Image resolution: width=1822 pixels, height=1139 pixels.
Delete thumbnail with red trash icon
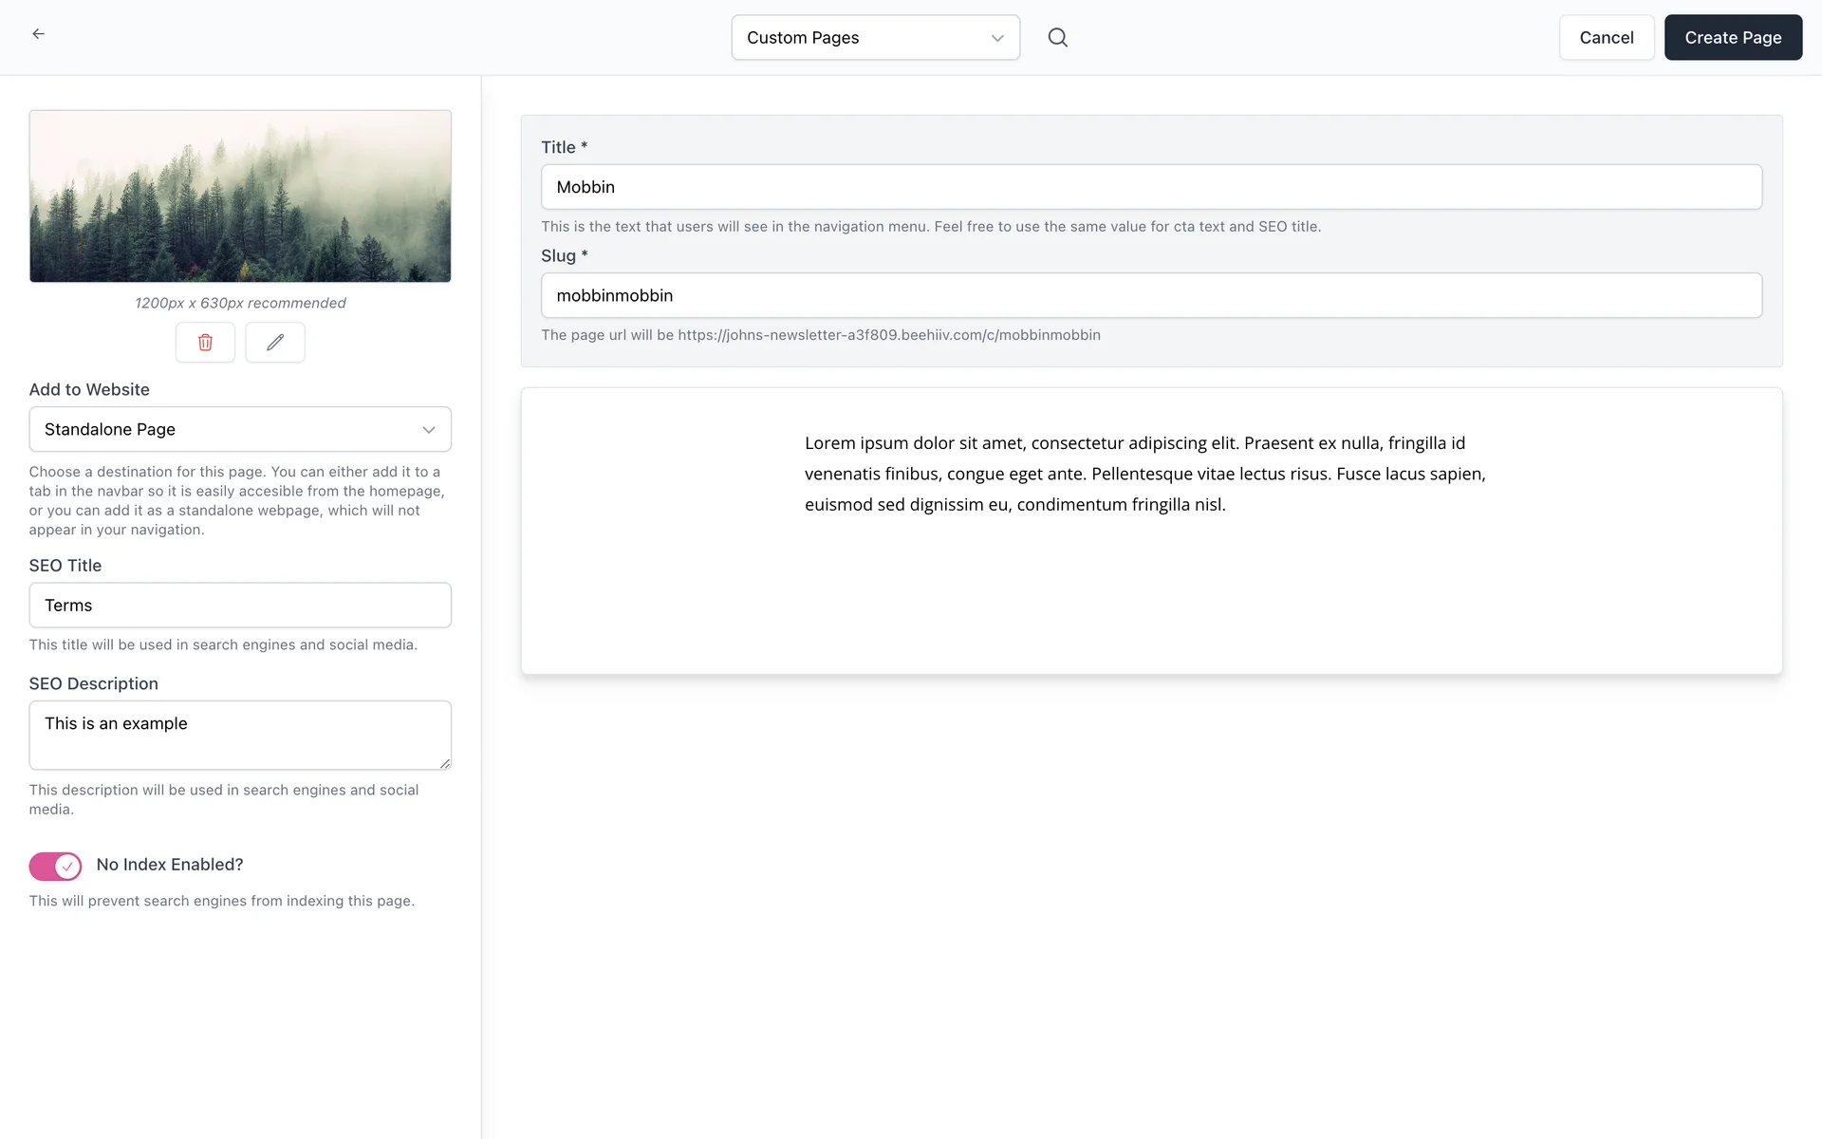(205, 343)
